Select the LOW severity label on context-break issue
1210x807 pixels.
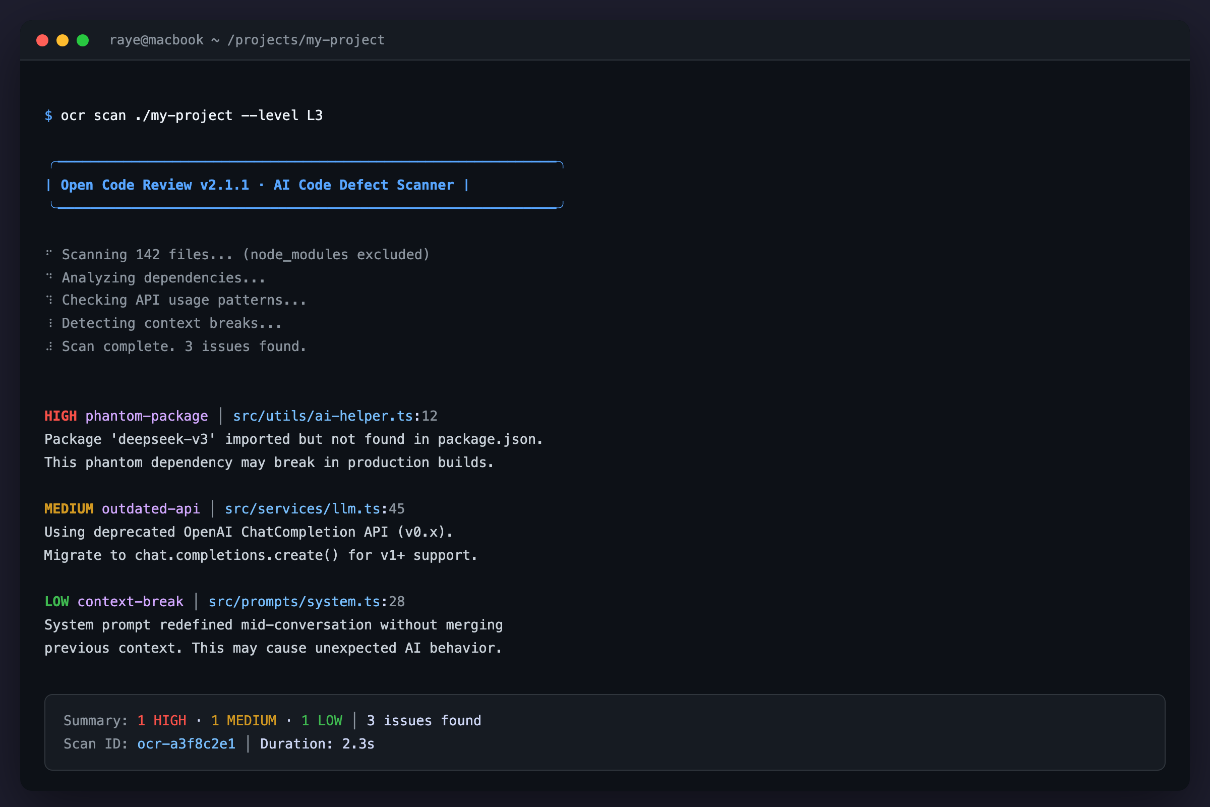tap(56, 601)
